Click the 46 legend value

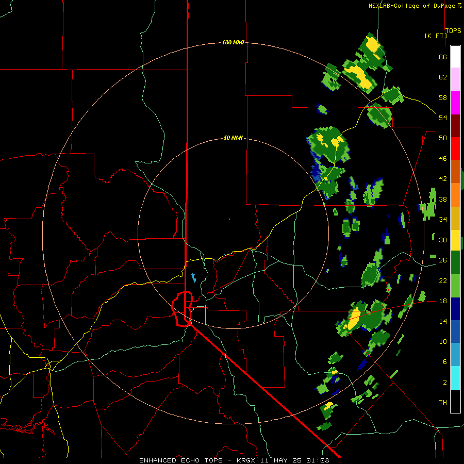443,159
